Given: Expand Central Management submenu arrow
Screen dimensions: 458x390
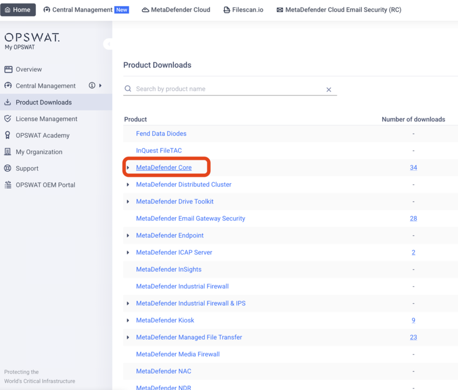Looking at the screenshot, I should pos(100,86).
